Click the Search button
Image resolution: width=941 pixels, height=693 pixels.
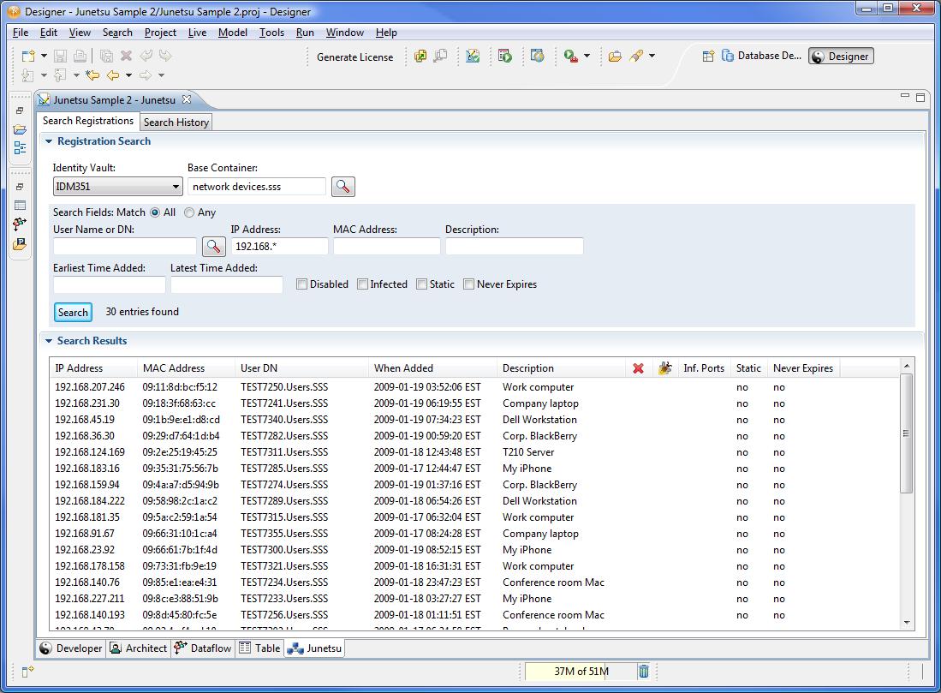click(73, 312)
